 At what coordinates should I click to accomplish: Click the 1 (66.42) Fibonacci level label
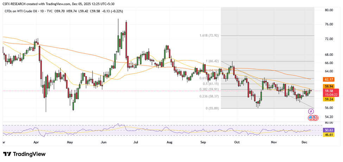point(211,61)
